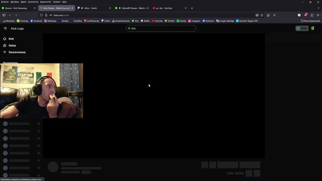
Task: Open Seurannassa following page
Action: pos(14,52)
